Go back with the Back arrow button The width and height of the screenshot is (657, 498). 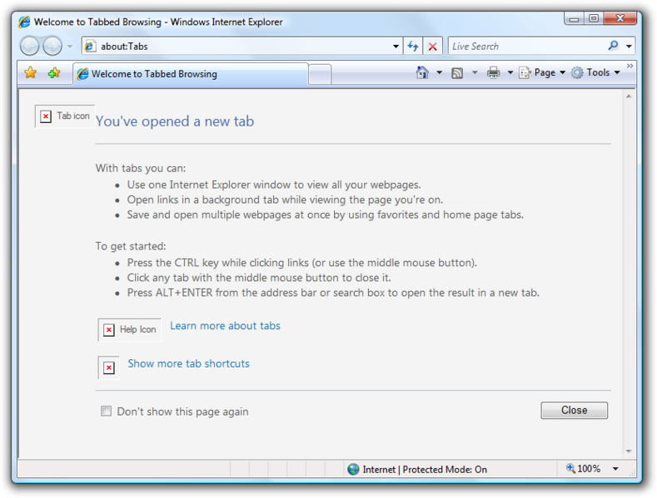30,46
